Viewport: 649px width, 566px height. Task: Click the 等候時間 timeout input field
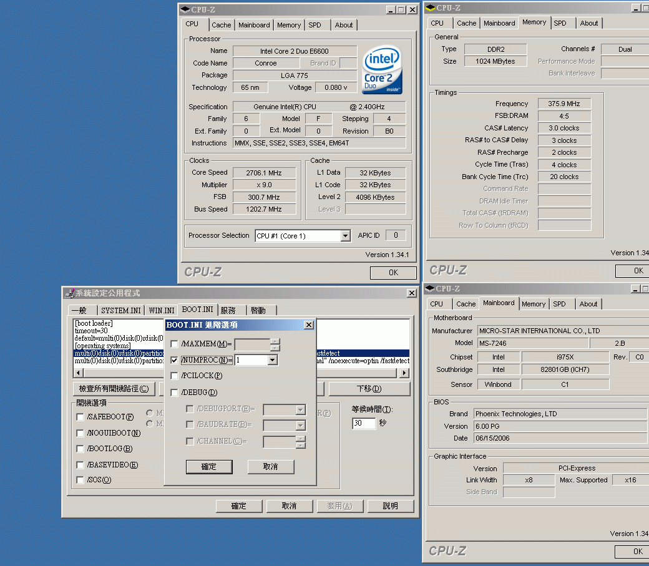pyautogui.click(x=363, y=423)
